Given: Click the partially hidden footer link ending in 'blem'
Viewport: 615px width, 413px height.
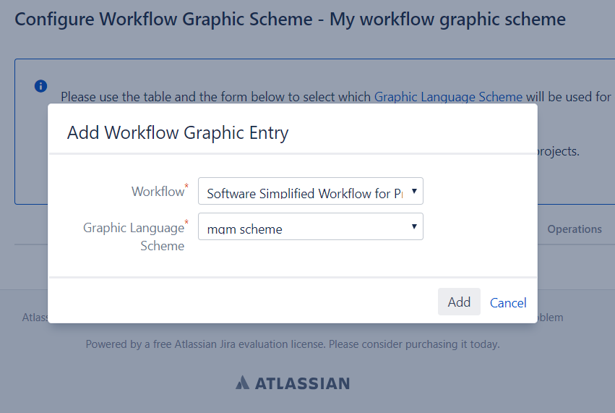Looking at the screenshot, I should coord(551,318).
